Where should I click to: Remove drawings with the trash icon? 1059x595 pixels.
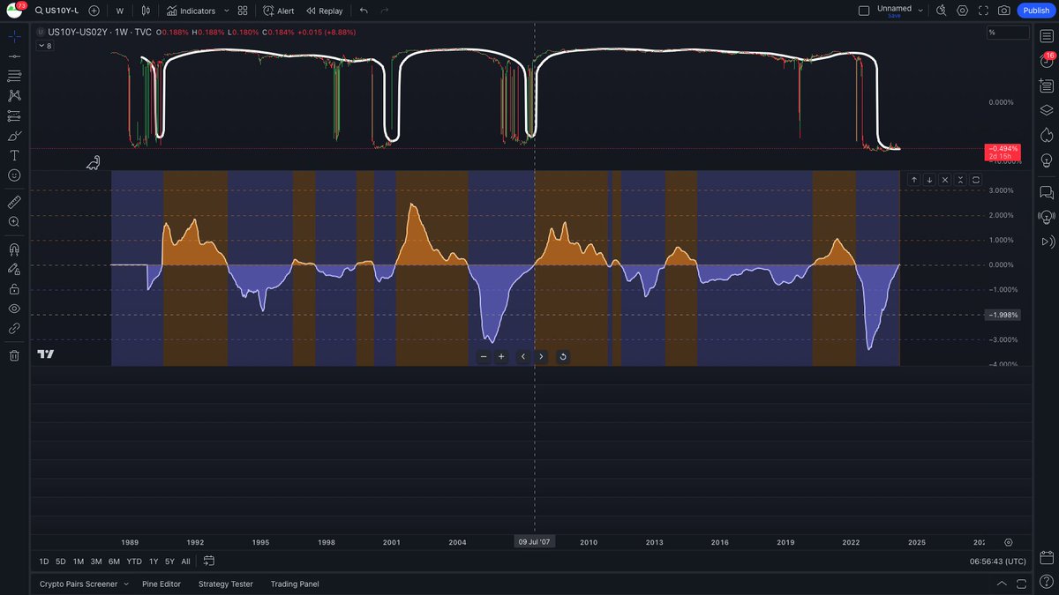coord(14,355)
